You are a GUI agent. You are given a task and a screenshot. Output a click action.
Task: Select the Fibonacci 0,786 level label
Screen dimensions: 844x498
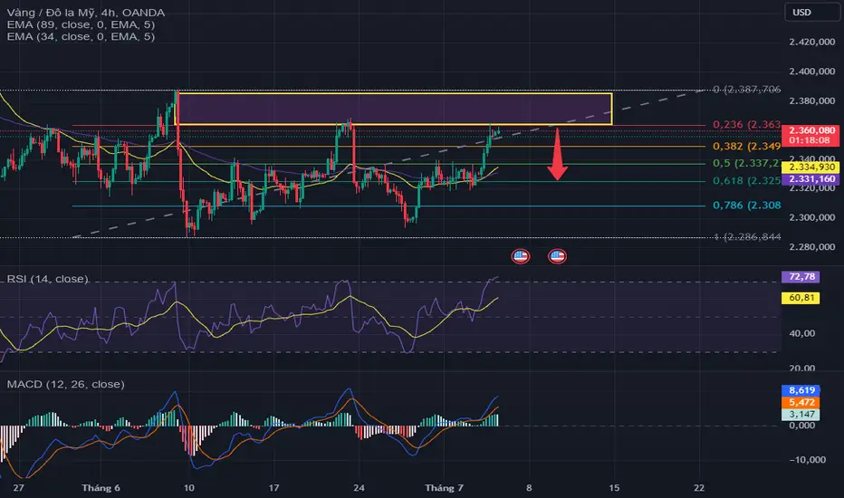[x=746, y=206]
